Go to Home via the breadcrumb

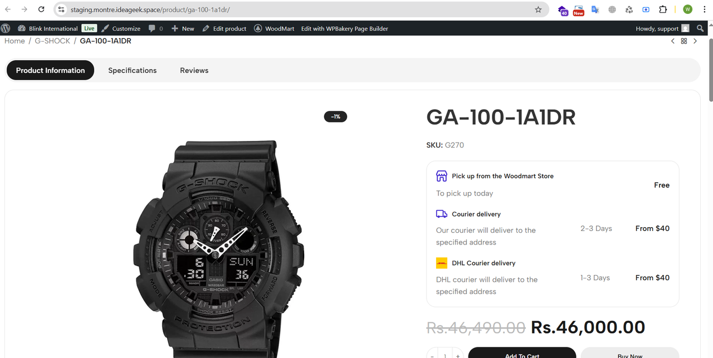coord(14,41)
